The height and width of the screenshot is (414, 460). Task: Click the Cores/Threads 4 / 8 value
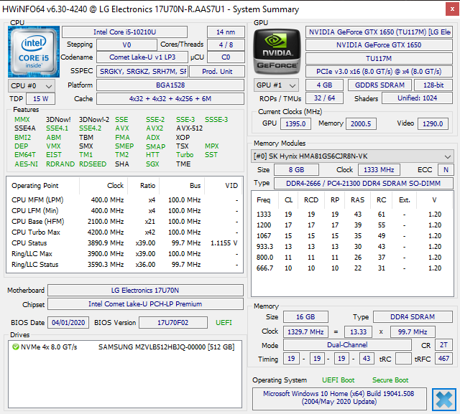coord(226,44)
